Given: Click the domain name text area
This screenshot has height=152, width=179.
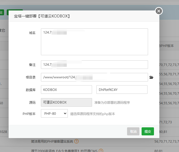Looking at the screenshot, I should pyautogui.click(x=94, y=42).
